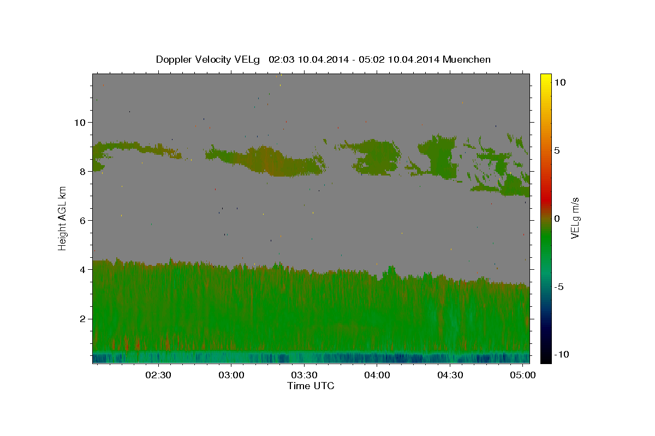Click the 'VELg m/s' colorbar label
655x436 pixels.
575,218
